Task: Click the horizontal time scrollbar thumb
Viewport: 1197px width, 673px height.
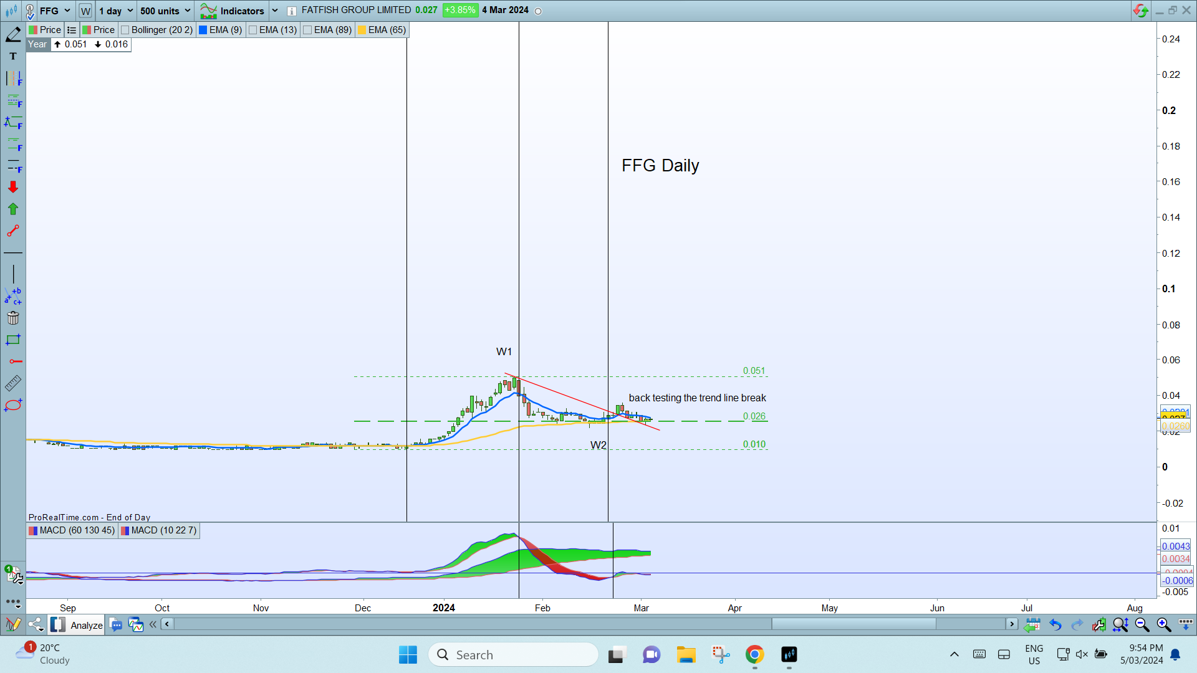Action: point(853,624)
